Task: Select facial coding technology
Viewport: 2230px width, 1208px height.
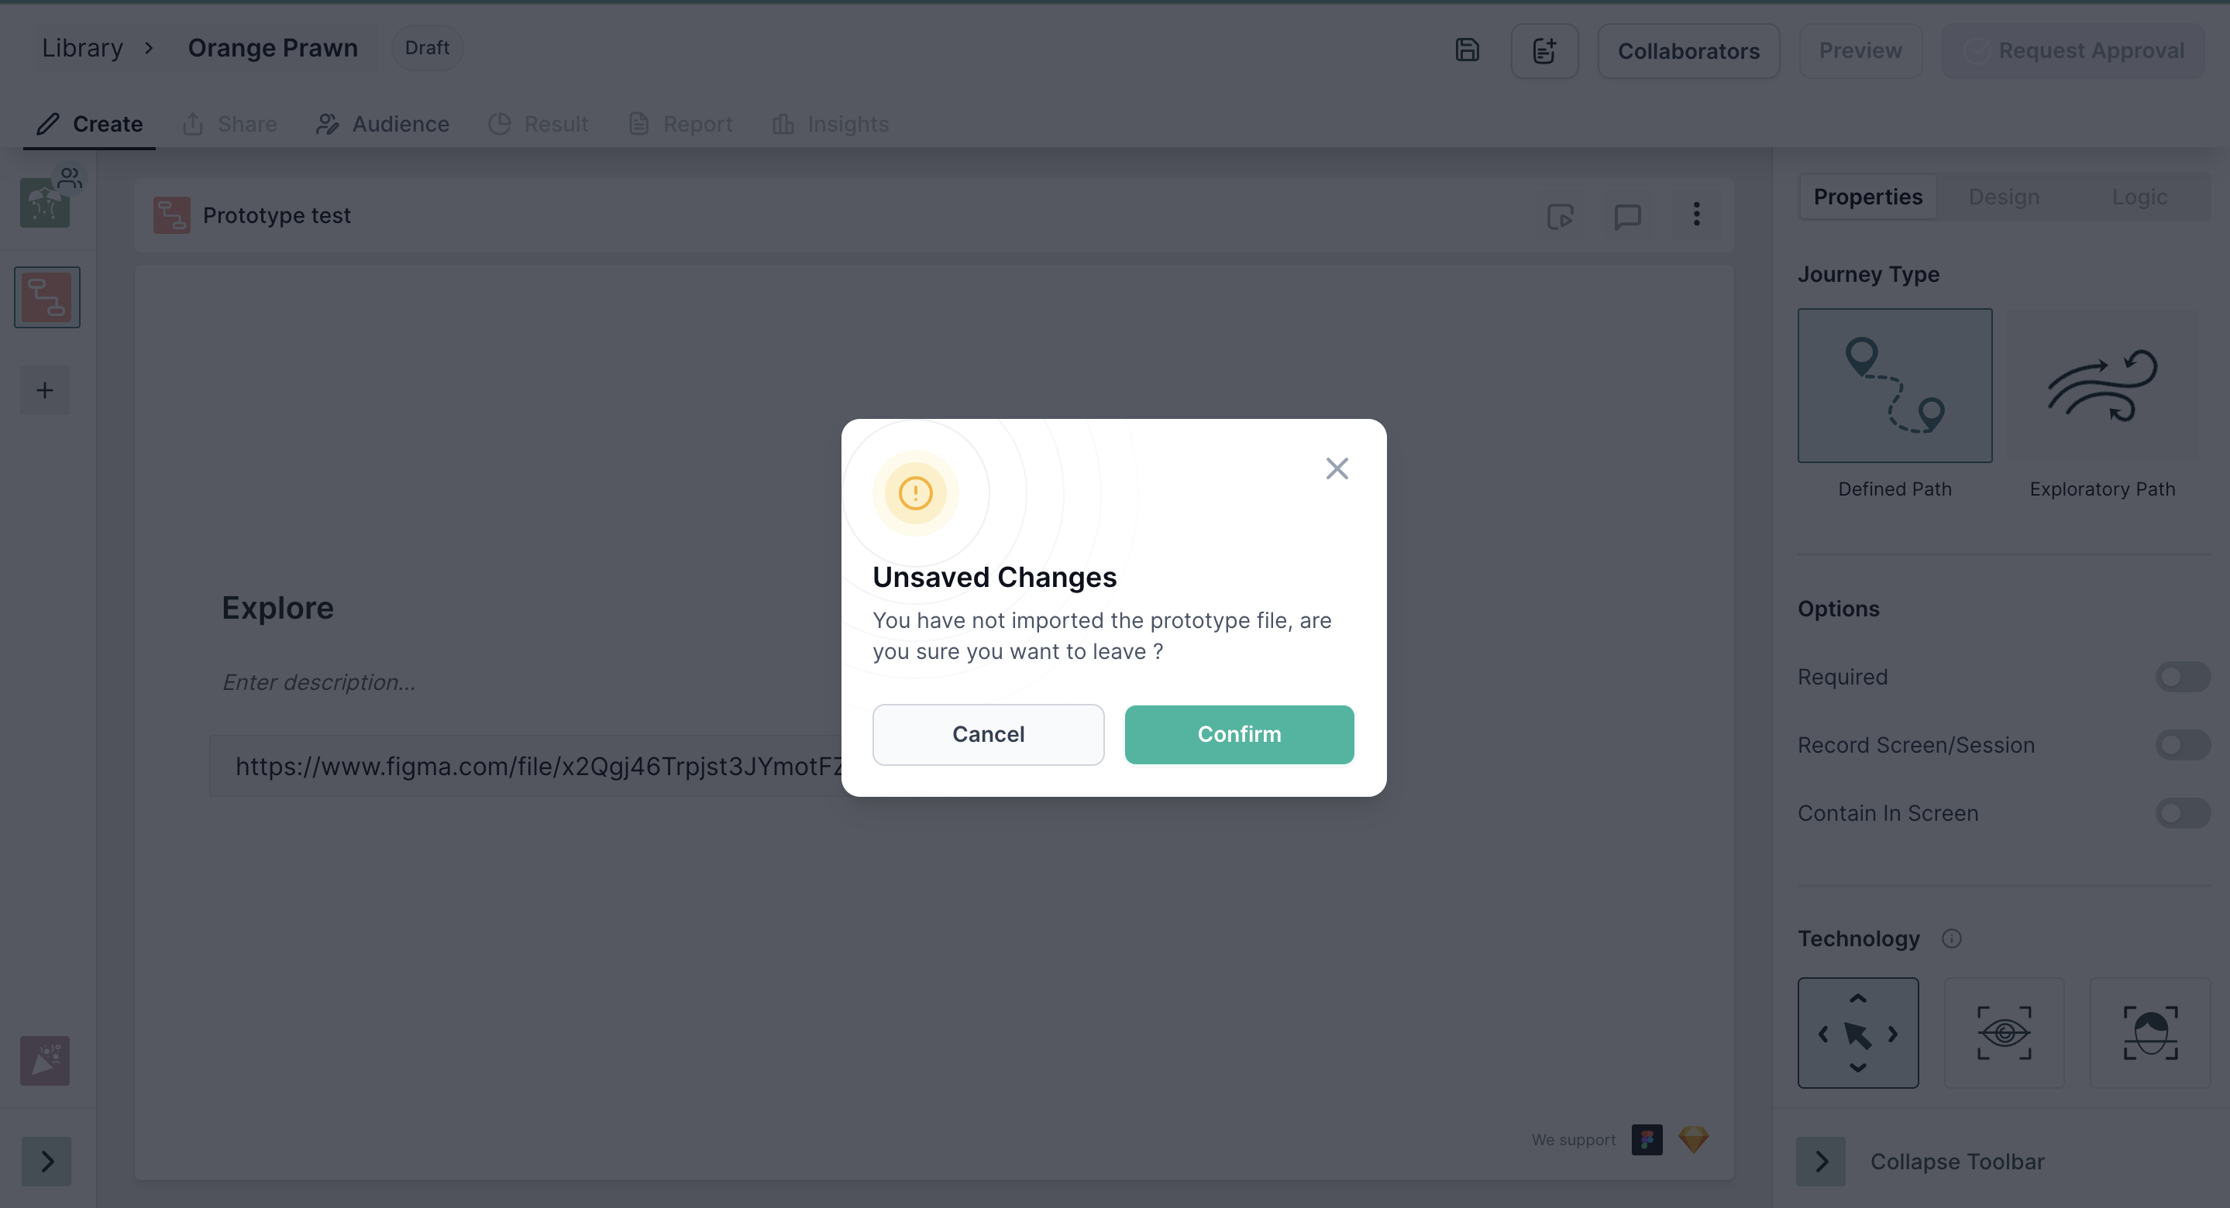Action: point(2149,1032)
